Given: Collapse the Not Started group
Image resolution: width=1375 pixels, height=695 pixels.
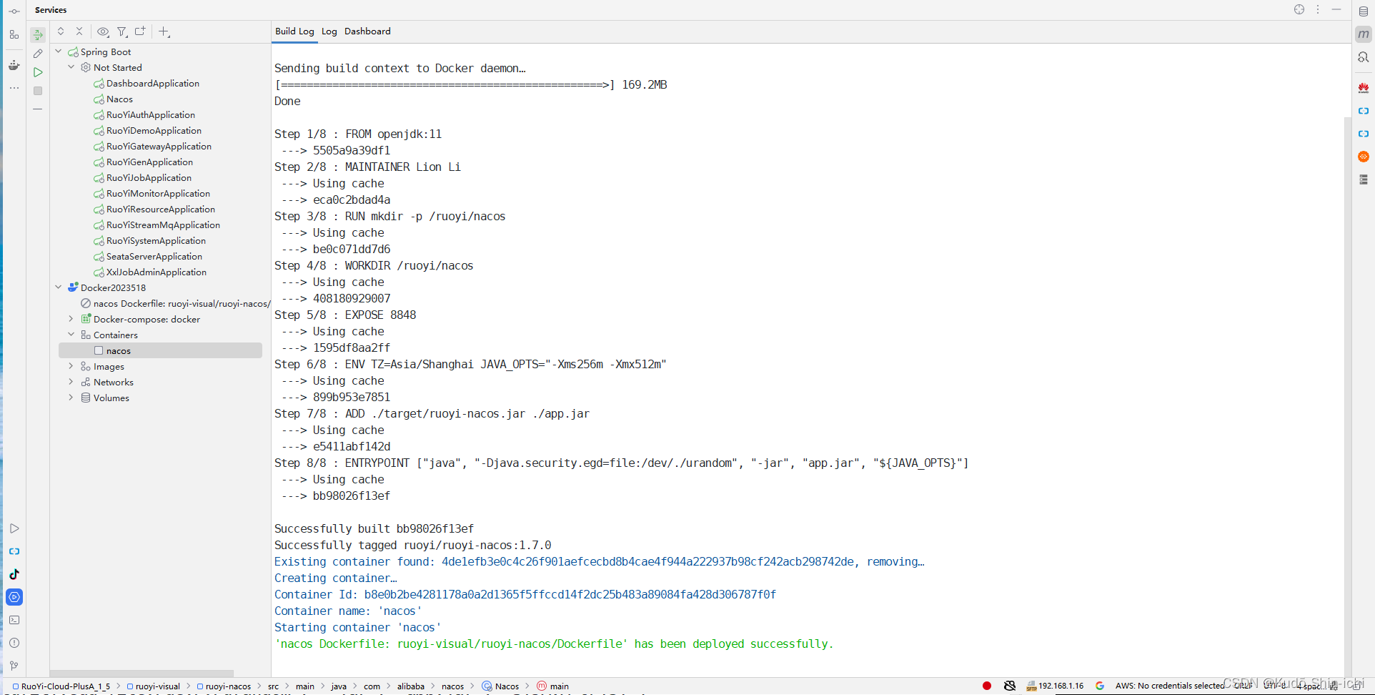Looking at the screenshot, I should point(71,67).
